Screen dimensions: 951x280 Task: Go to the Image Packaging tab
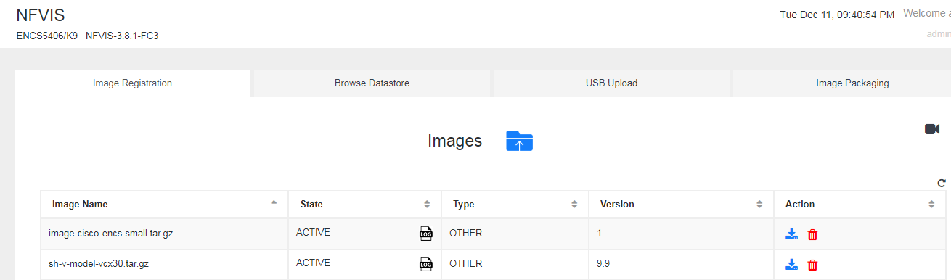(x=852, y=83)
